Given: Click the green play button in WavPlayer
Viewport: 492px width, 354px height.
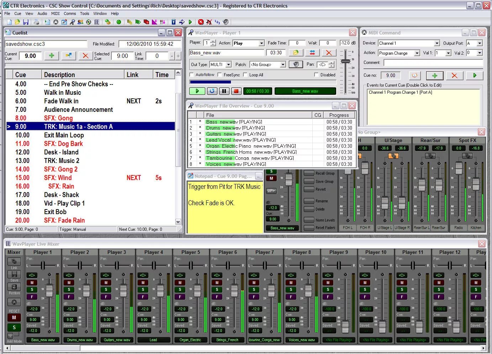Looking at the screenshot, I should 197,91.
